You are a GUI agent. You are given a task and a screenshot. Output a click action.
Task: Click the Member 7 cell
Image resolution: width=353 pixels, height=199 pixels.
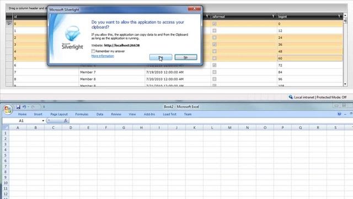[111, 72]
